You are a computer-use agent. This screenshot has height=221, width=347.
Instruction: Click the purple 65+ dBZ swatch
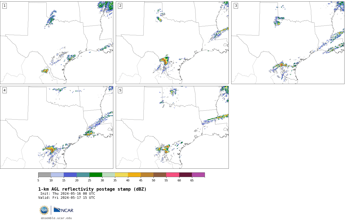point(198,175)
